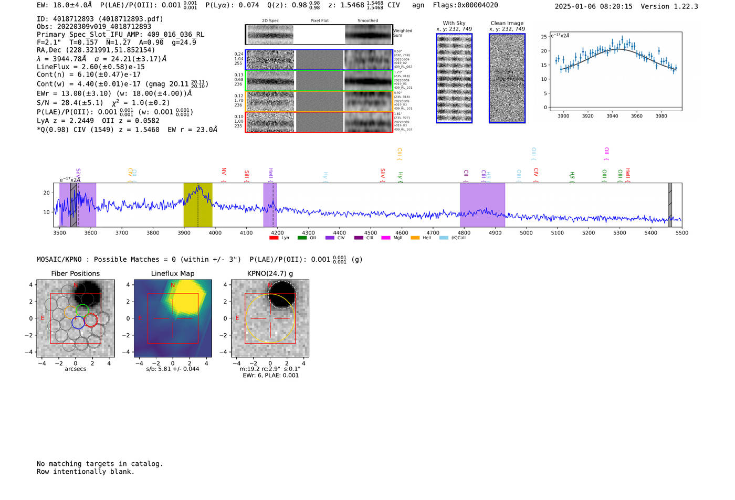Screen dimensions: 735x500
Task: Click the 'No matching targets in catalog.' text
Action: (x=100, y=464)
